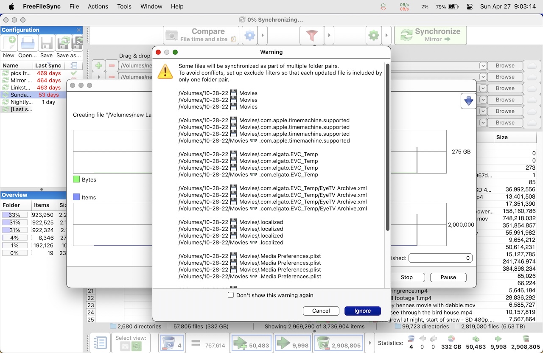This screenshot has height=353, width=543.
Task: Open the Tools menu
Action: [x=124, y=6]
